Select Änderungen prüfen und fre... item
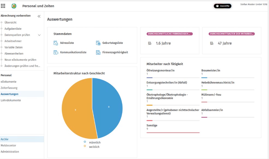Screen dimensions: 269x159 (22, 66)
